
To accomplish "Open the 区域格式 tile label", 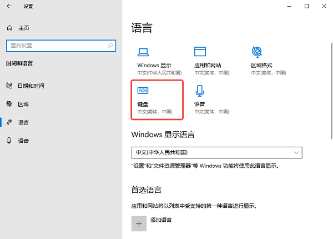I will [x=261, y=65].
